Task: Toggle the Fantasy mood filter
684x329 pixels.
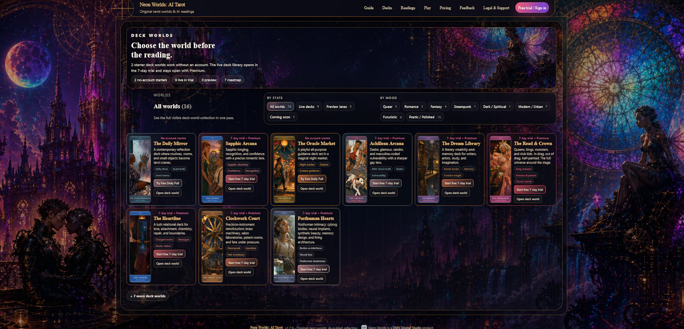Action: [x=438, y=106]
